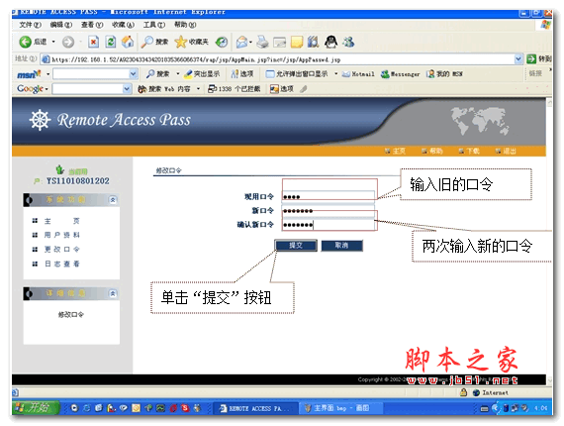Open 下载 in the orange navigation bar
This screenshot has height=426, width=564.
point(469,151)
